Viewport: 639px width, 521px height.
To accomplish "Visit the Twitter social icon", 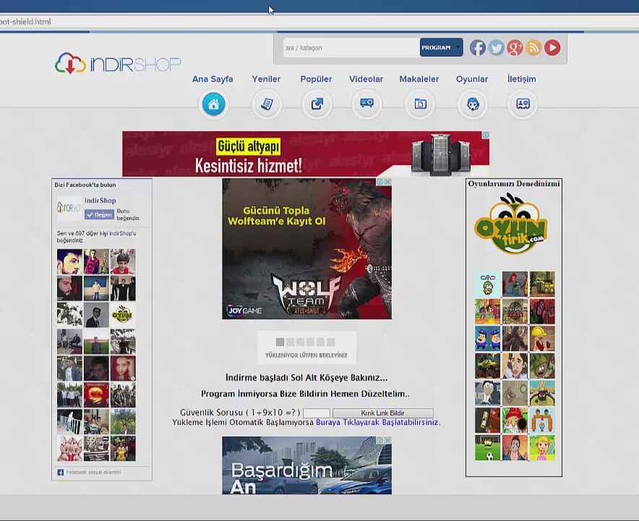I will coord(497,48).
